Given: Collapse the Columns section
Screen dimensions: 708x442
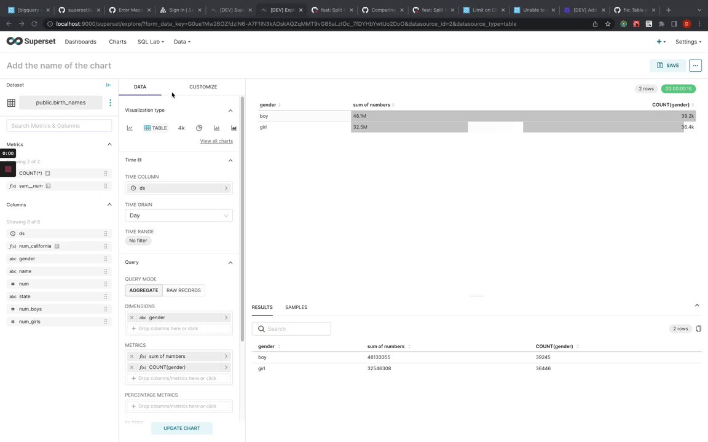Looking at the screenshot, I should point(109,205).
